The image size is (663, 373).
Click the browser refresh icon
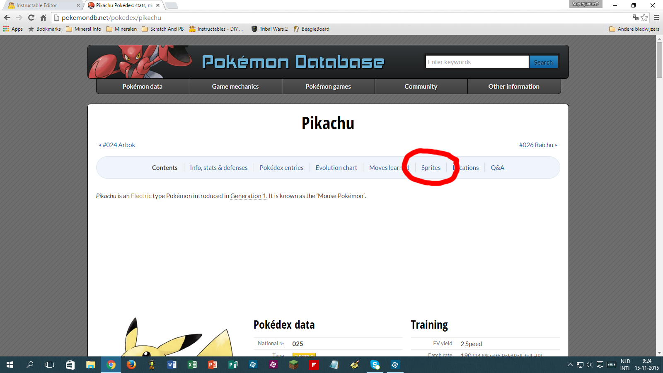pos(31,18)
